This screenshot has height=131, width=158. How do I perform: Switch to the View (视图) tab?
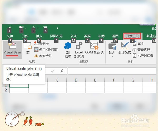pos(115,36)
